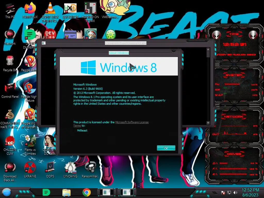Open RansomWar skull icon
The width and height of the screenshot is (264, 198).
pos(90,170)
